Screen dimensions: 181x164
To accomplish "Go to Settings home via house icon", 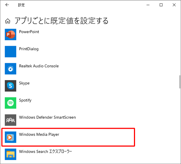I will tap(8, 21).
